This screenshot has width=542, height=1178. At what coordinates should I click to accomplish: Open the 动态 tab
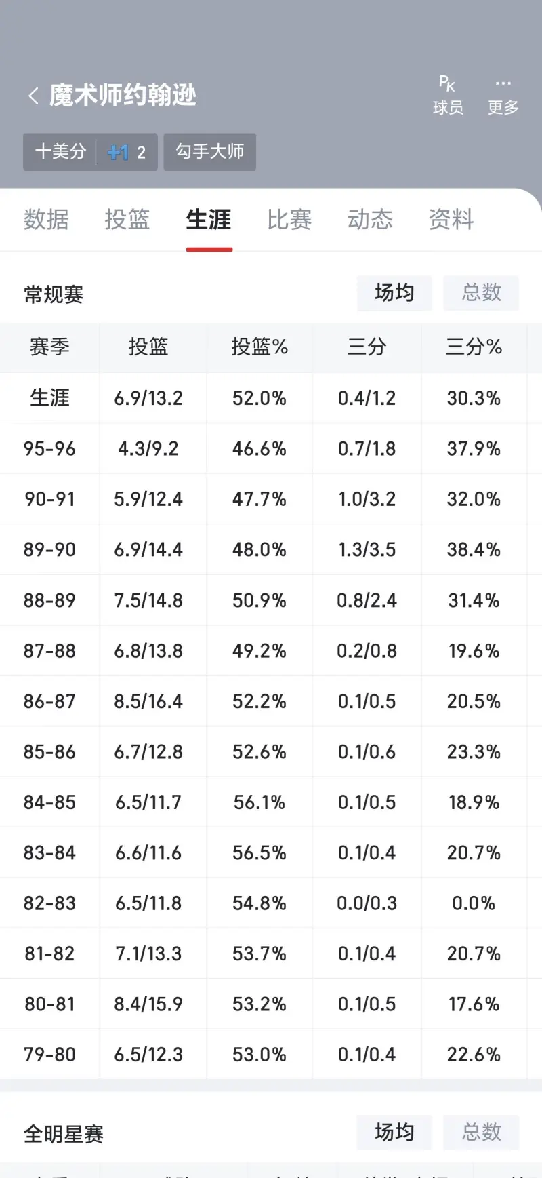point(370,220)
